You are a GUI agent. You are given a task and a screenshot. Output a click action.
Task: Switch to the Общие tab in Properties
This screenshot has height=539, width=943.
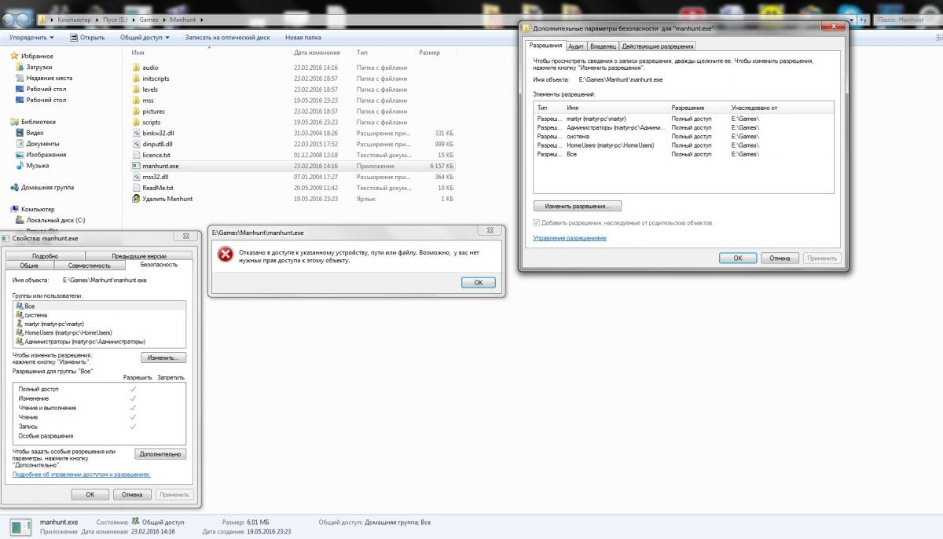pyautogui.click(x=29, y=266)
